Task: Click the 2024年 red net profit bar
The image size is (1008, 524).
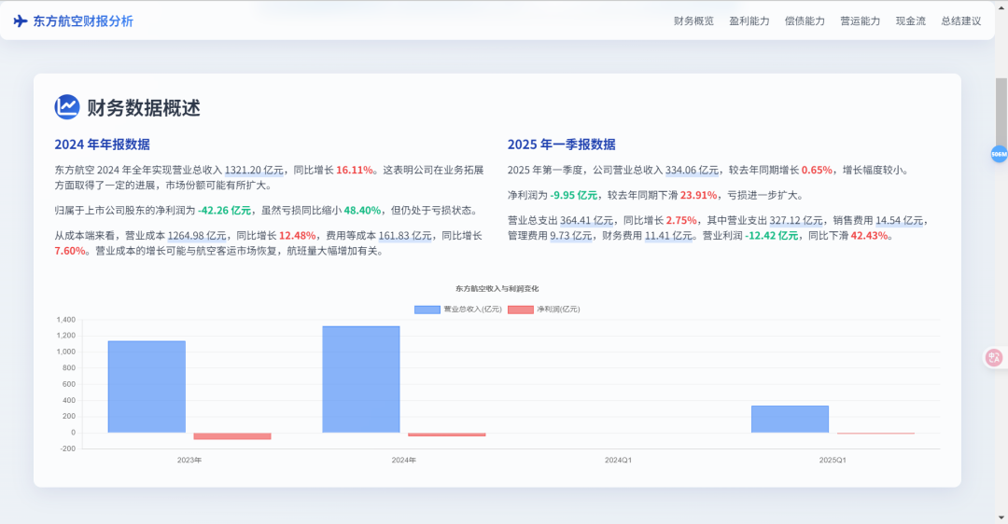Action: [x=447, y=434]
